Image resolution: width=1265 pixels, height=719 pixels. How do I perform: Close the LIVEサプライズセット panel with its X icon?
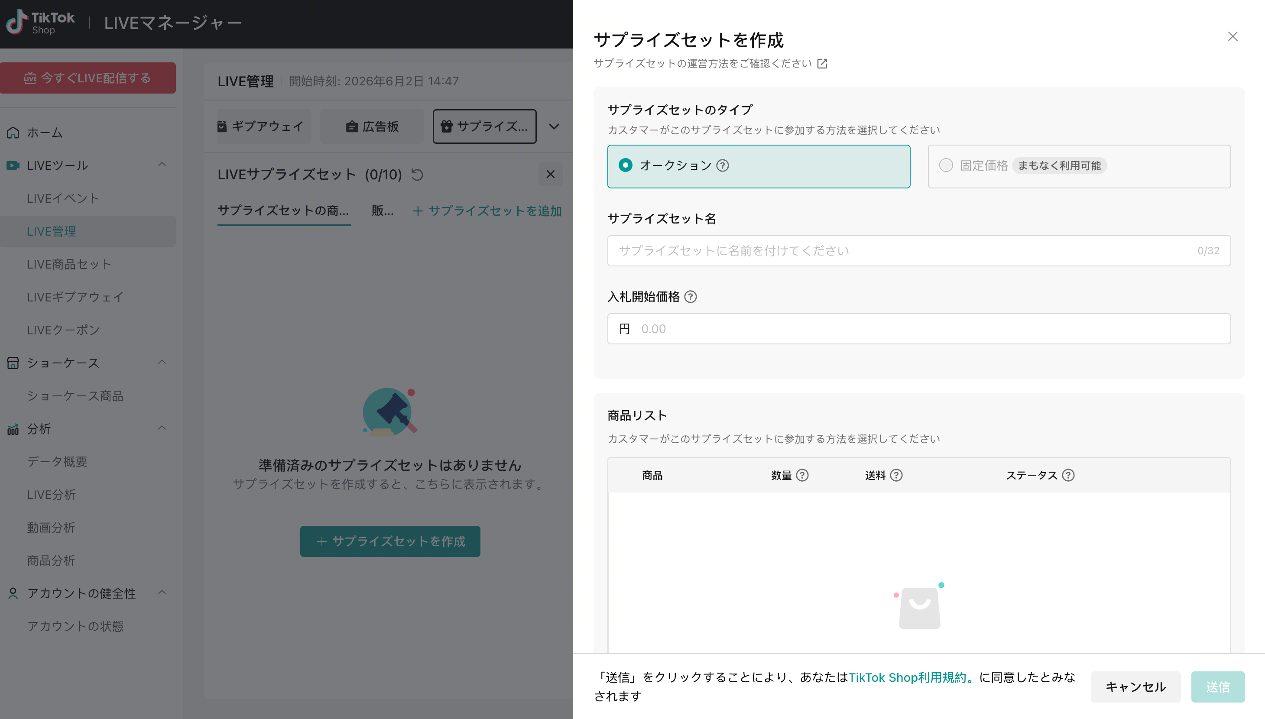click(x=551, y=174)
